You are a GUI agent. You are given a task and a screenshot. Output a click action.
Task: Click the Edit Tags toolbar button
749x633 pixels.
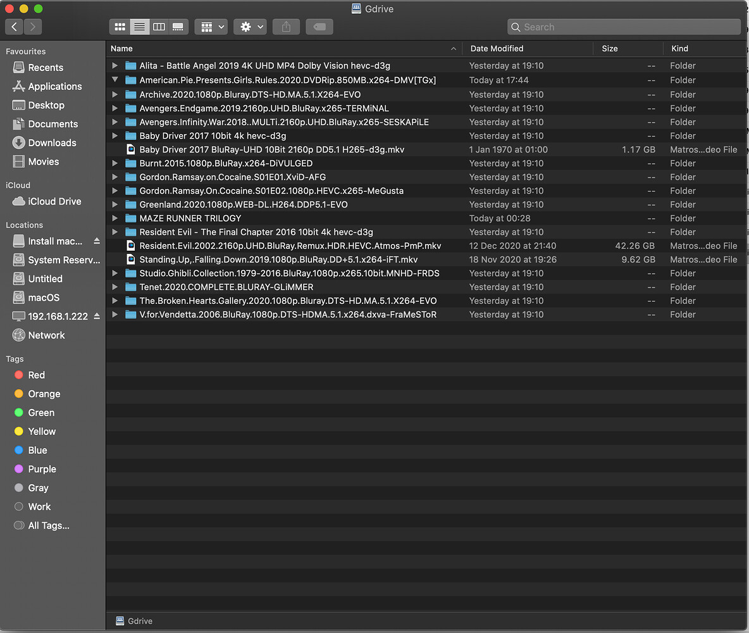pyautogui.click(x=319, y=27)
